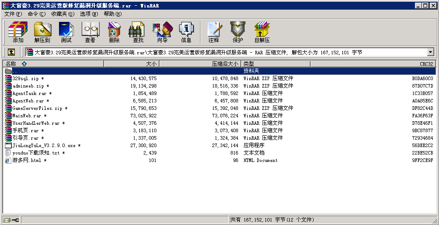Show archive Info (信息) icon
Viewport: 439px width, 225px height.
(186, 32)
